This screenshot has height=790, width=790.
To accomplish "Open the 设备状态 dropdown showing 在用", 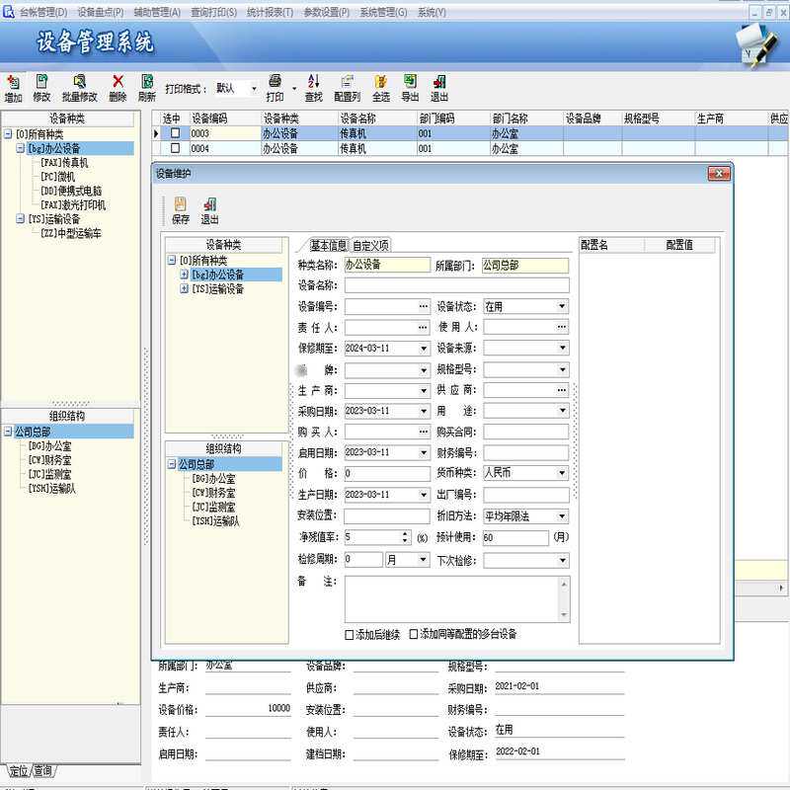I will coord(562,306).
